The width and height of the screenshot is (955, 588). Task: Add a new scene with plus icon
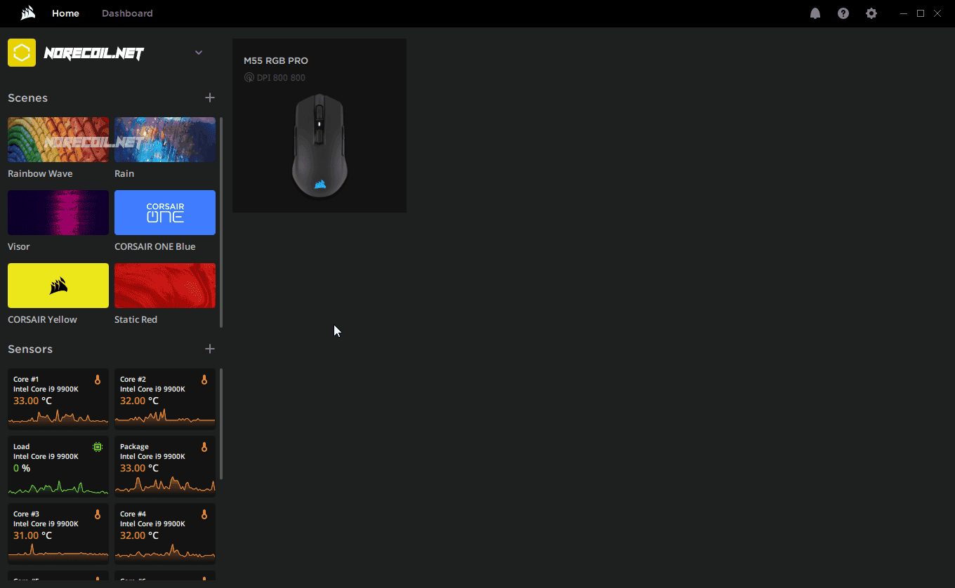click(210, 98)
